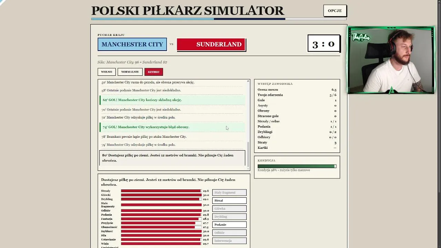This screenshot has height=248, width=441.
Task: Click the Straty stat row
Action: coord(297,143)
